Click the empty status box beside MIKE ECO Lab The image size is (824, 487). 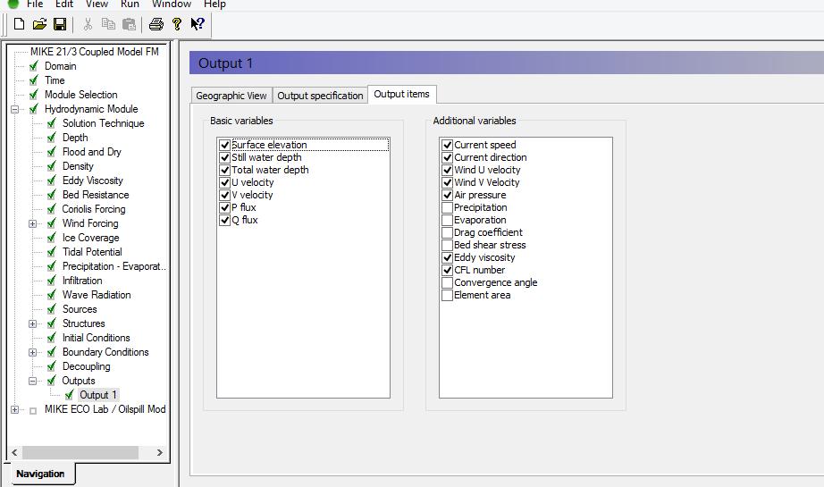[x=33, y=410]
